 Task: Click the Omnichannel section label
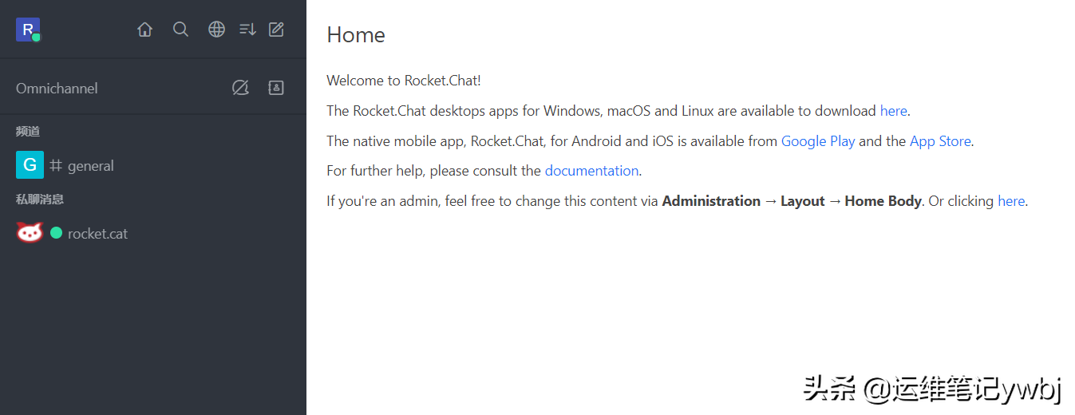57,89
